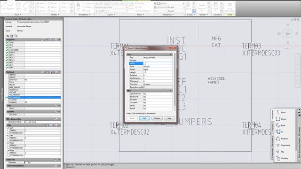
Task: Toggle the checkmark beside WD_JUMPERS attribute
Action: click(7, 97)
